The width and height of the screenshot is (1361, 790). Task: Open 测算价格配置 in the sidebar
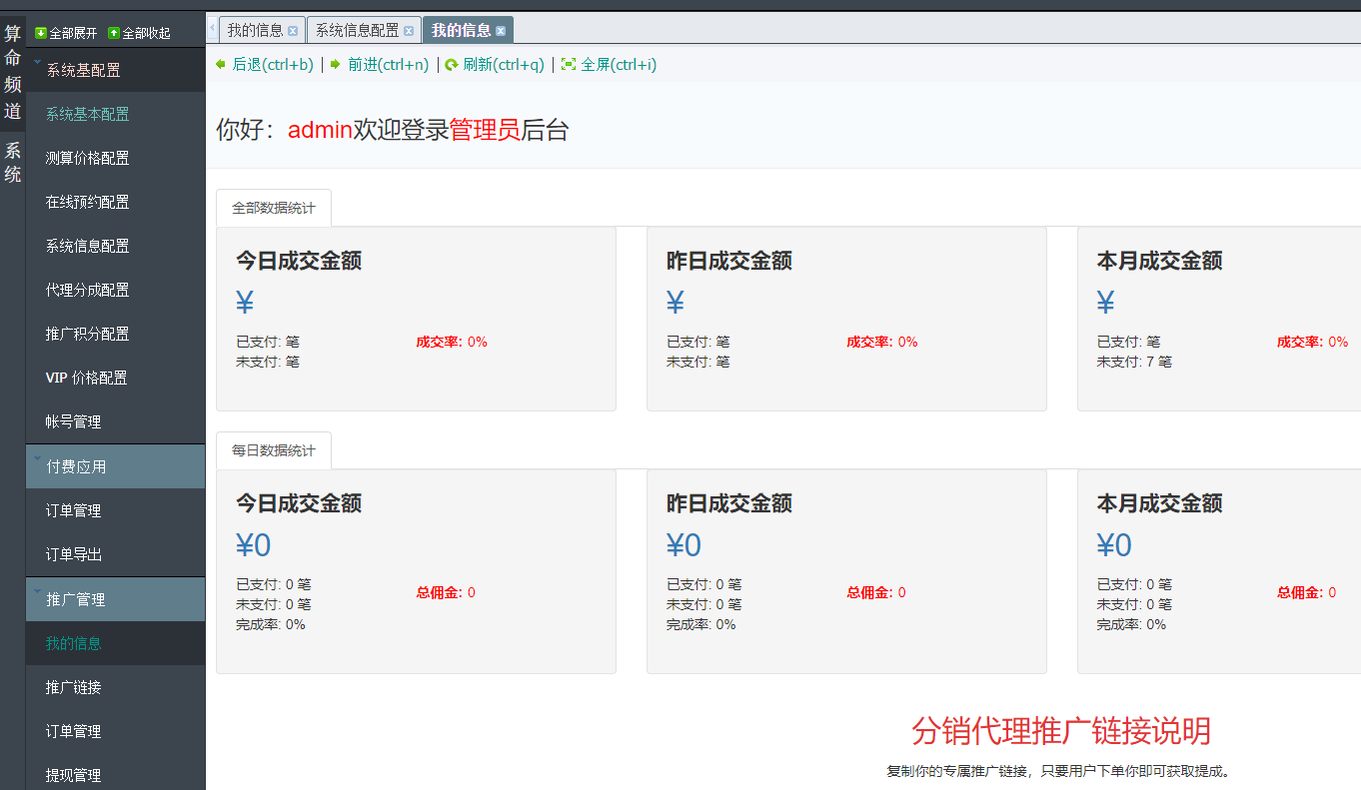coord(87,158)
